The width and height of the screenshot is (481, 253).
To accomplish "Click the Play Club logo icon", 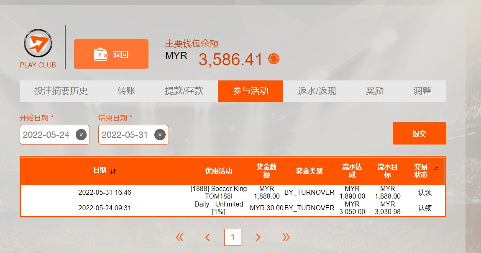I will click(x=38, y=44).
